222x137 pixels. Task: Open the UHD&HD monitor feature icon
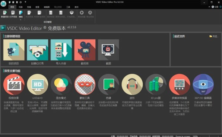pos(37,84)
